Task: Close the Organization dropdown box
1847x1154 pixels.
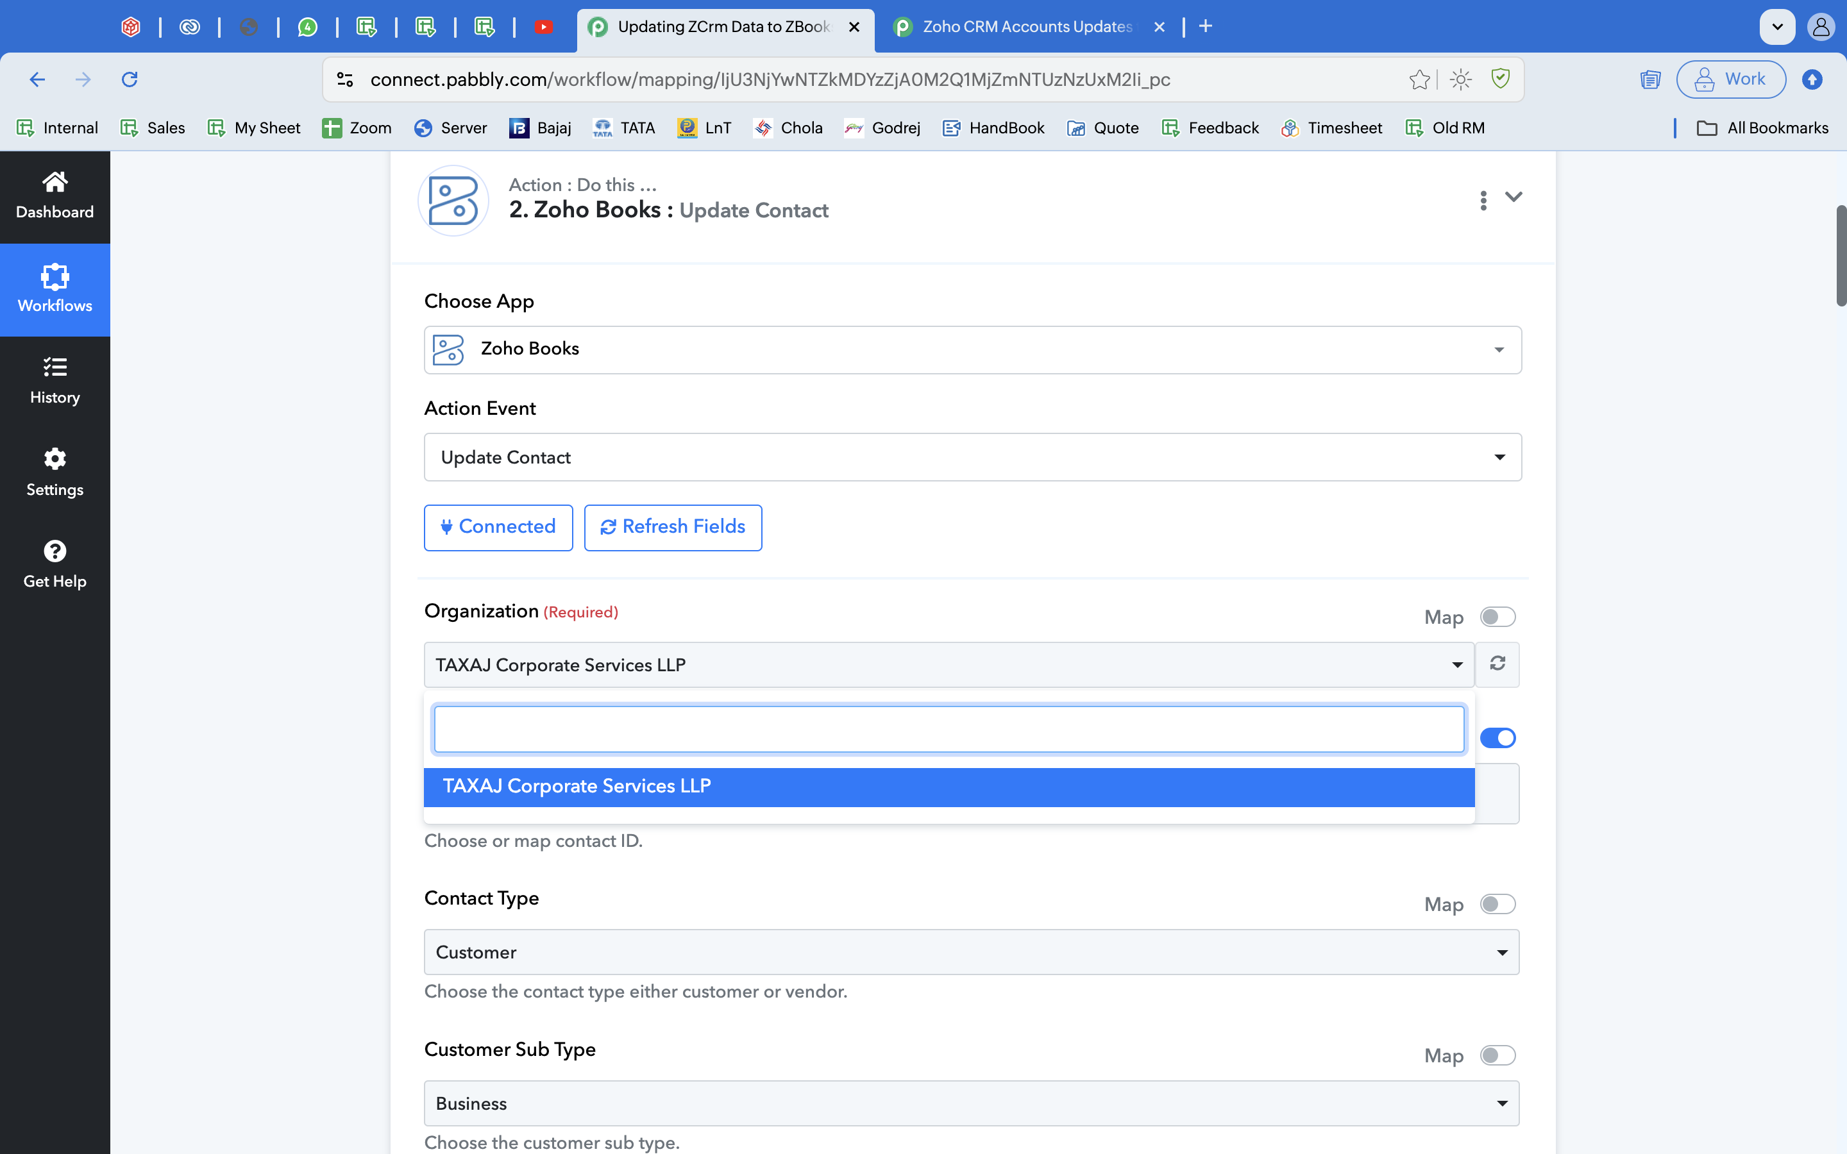Action: coord(949,664)
